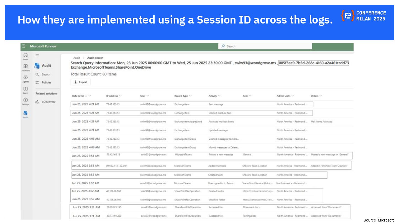399x224 pixels.
Task: Click the Mail Items Accessed detail
Action: click(x=321, y=122)
